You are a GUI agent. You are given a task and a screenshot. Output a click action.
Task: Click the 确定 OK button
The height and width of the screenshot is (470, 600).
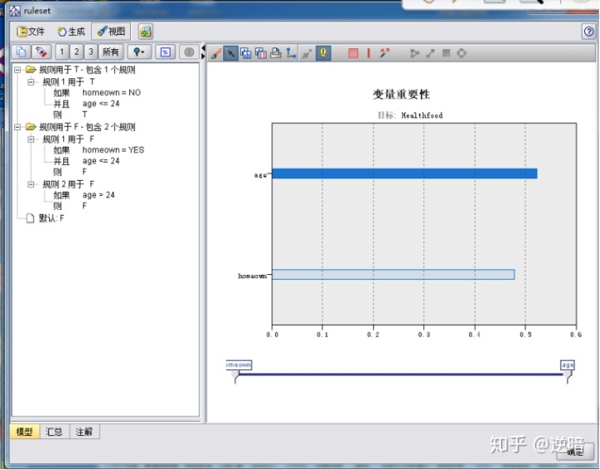click(575, 452)
